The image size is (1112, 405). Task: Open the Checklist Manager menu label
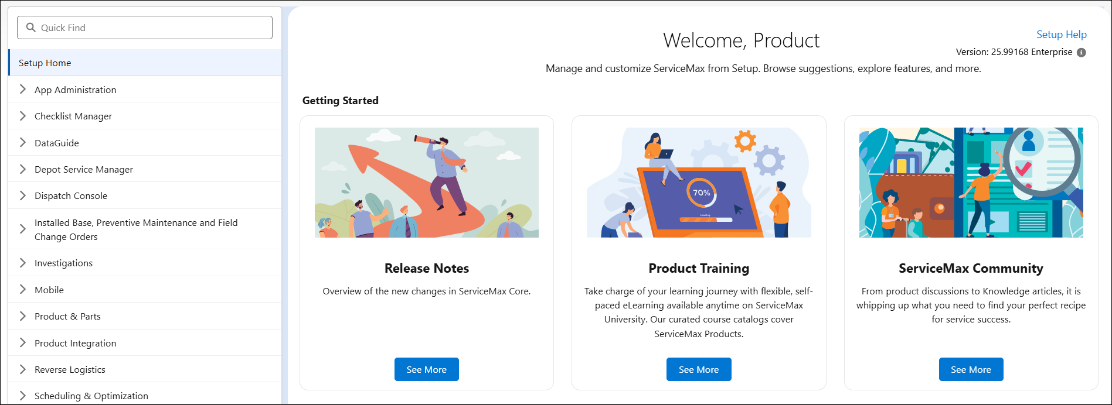click(73, 116)
